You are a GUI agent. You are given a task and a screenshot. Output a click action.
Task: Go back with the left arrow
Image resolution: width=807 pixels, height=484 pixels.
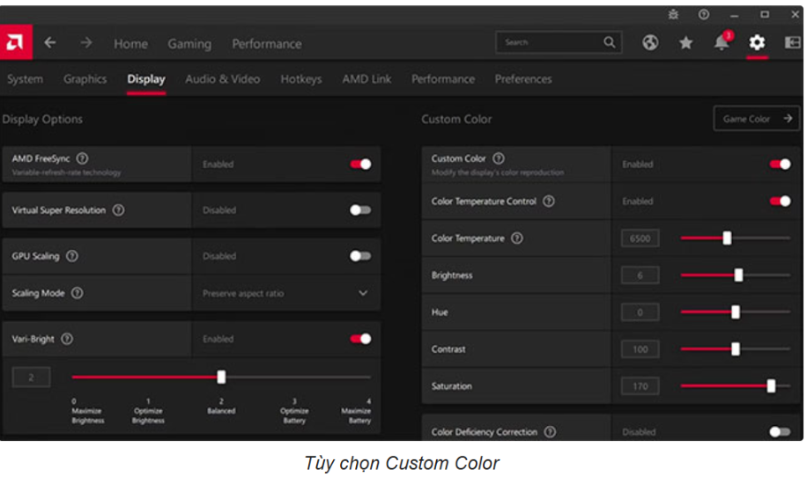pyautogui.click(x=50, y=43)
